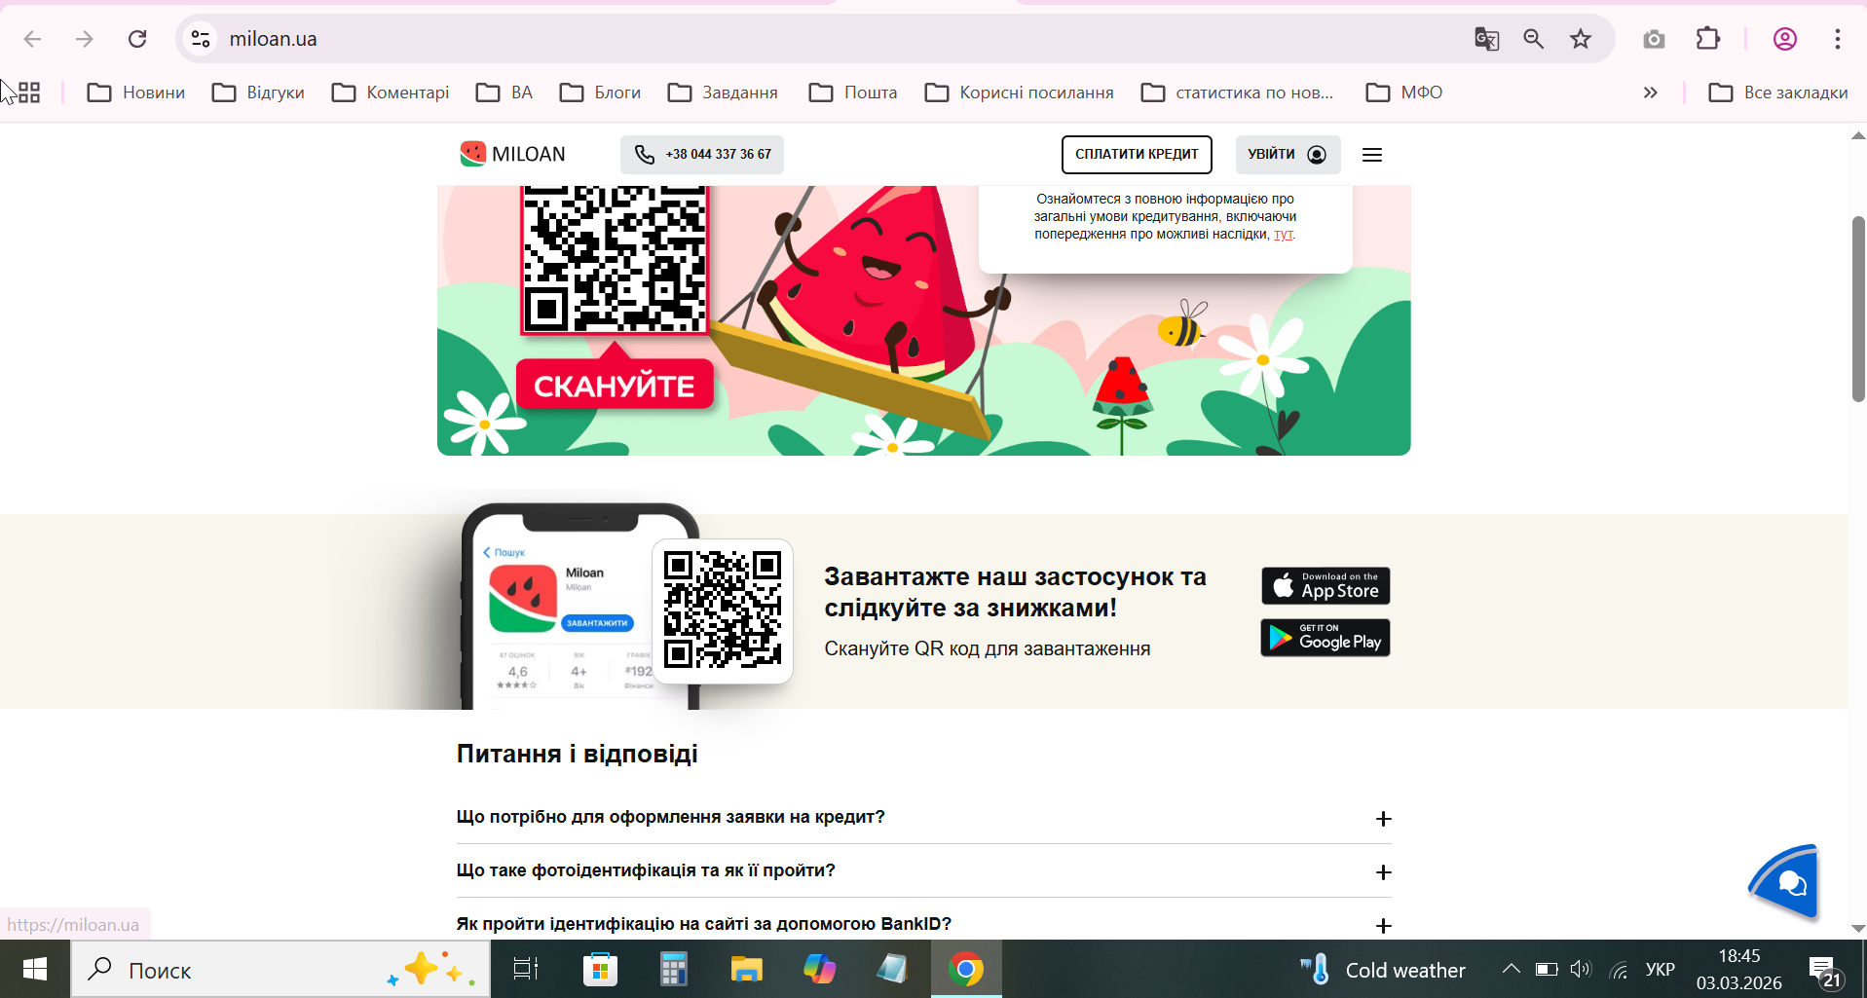Screen dimensions: 1867x998
Task: Click the УВІЙТИ login button
Action: (1288, 155)
